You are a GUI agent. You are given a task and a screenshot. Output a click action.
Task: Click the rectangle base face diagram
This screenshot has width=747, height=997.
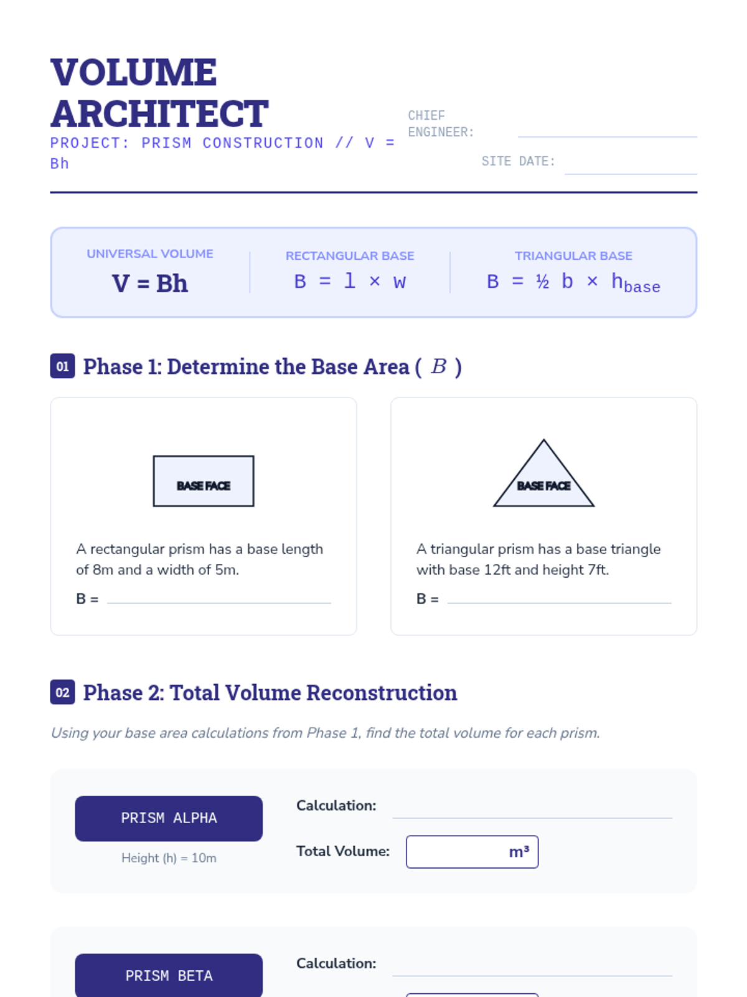(204, 481)
